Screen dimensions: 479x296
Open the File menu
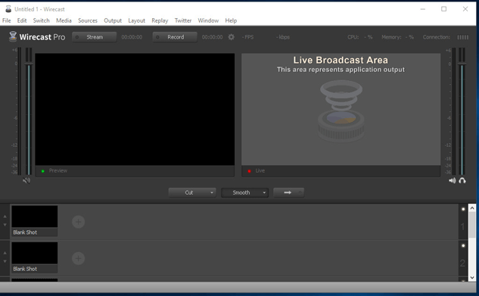click(x=6, y=20)
